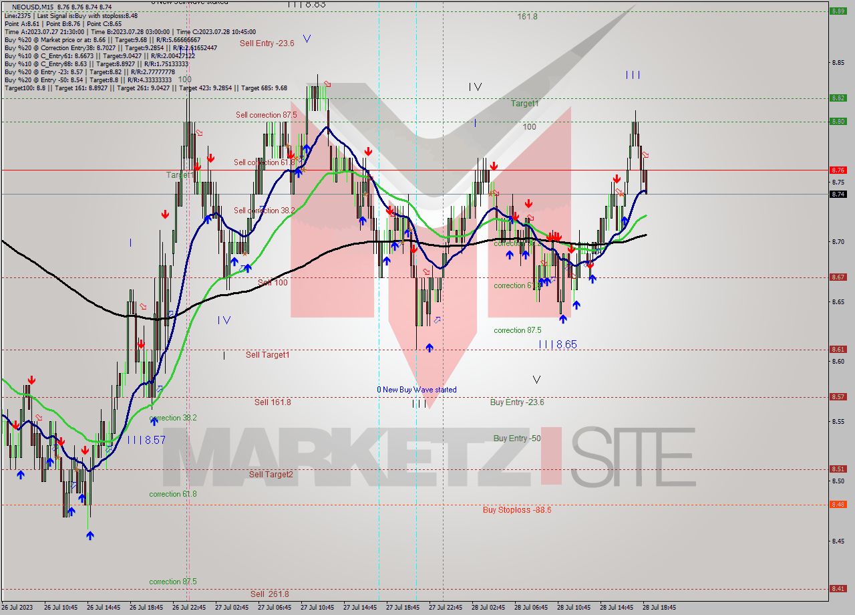The width and height of the screenshot is (855, 615).
Task: Click the 'Sell 100' label
Action: (x=273, y=283)
